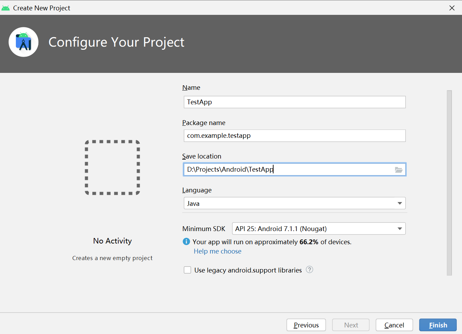Click the help question mark icon

tap(309, 270)
